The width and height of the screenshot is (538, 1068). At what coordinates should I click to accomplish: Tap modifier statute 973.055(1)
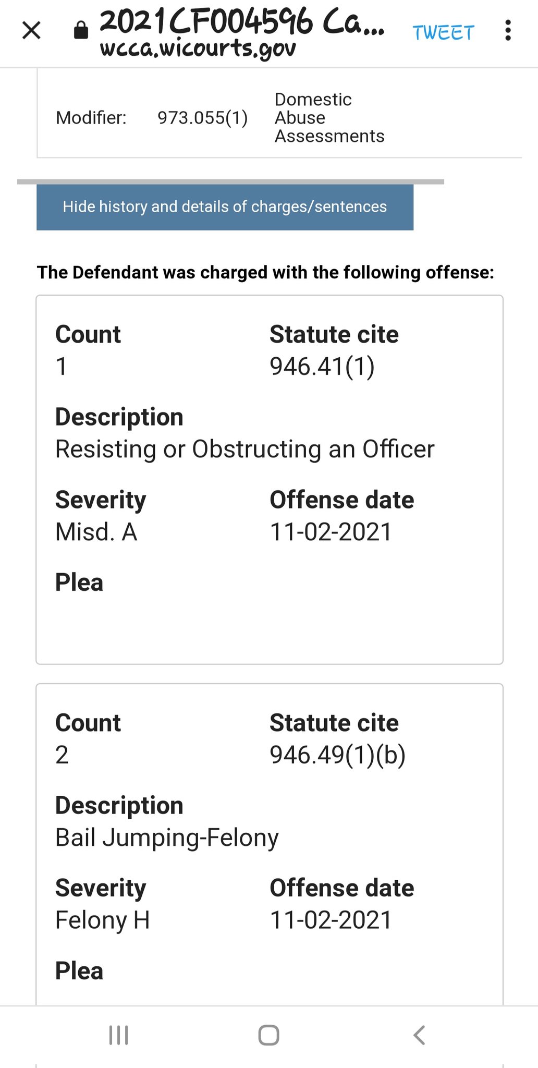click(203, 118)
